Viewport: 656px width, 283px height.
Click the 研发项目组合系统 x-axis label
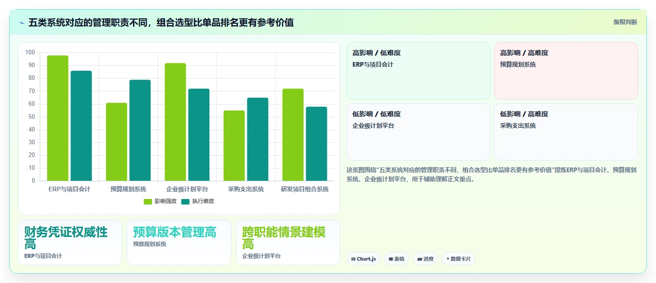point(305,189)
